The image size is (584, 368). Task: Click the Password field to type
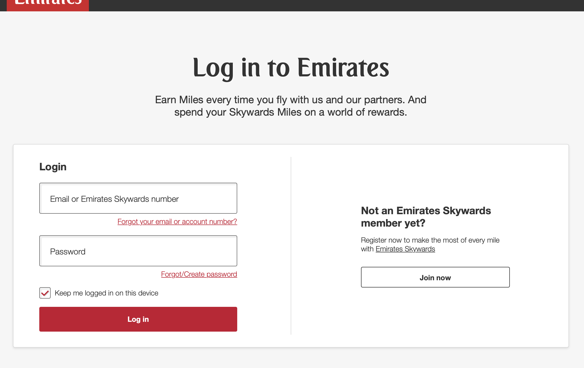pyautogui.click(x=138, y=251)
